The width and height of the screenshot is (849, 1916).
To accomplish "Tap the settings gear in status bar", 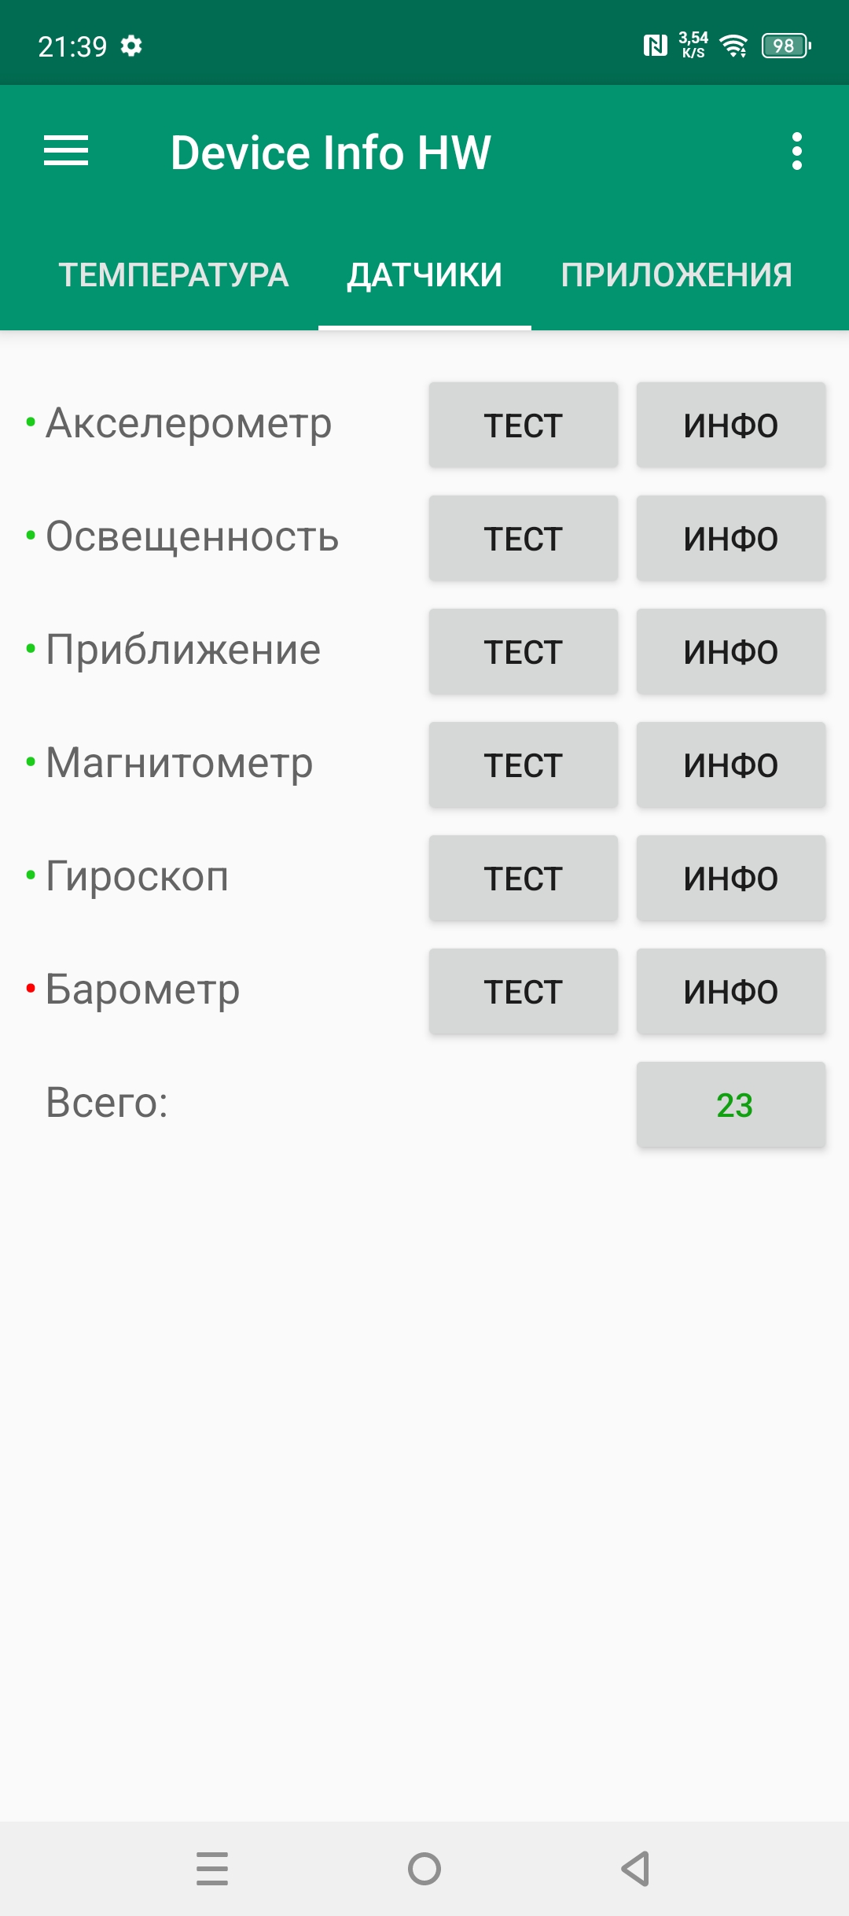I will pyautogui.click(x=131, y=46).
